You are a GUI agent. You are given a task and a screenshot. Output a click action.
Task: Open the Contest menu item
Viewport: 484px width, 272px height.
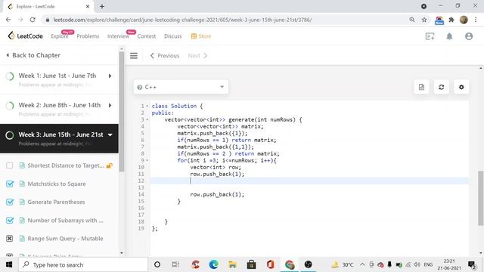(146, 36)
